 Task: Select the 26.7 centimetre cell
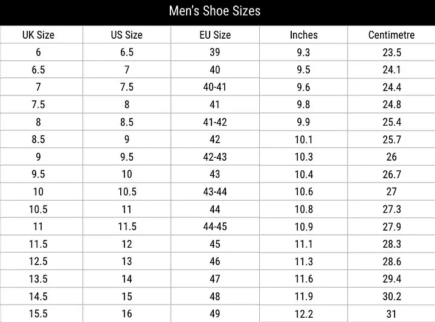pyautogui.click(x=391, y=175)
